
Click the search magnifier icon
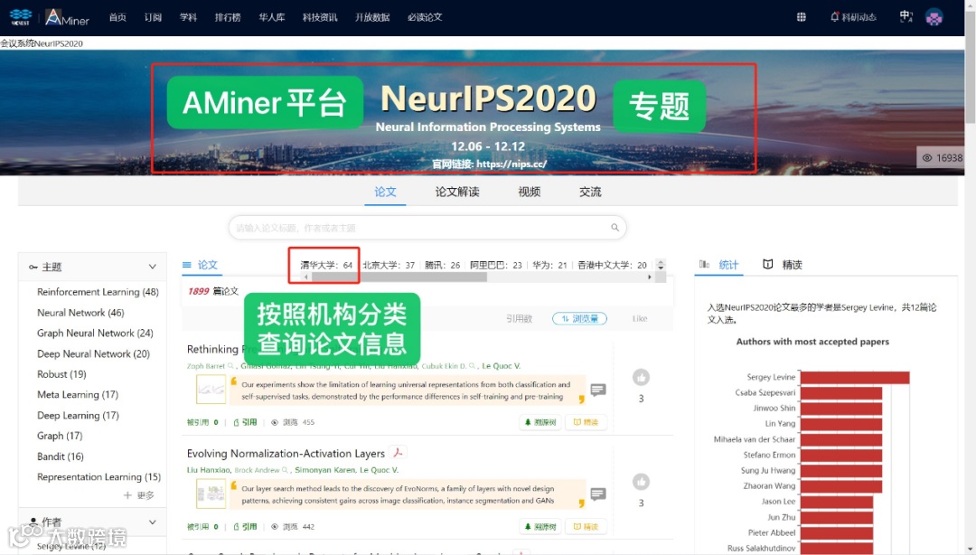615,228
